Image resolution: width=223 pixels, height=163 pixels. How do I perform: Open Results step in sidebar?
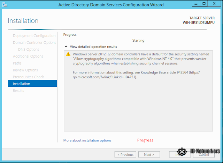click(x=18, y=91)
